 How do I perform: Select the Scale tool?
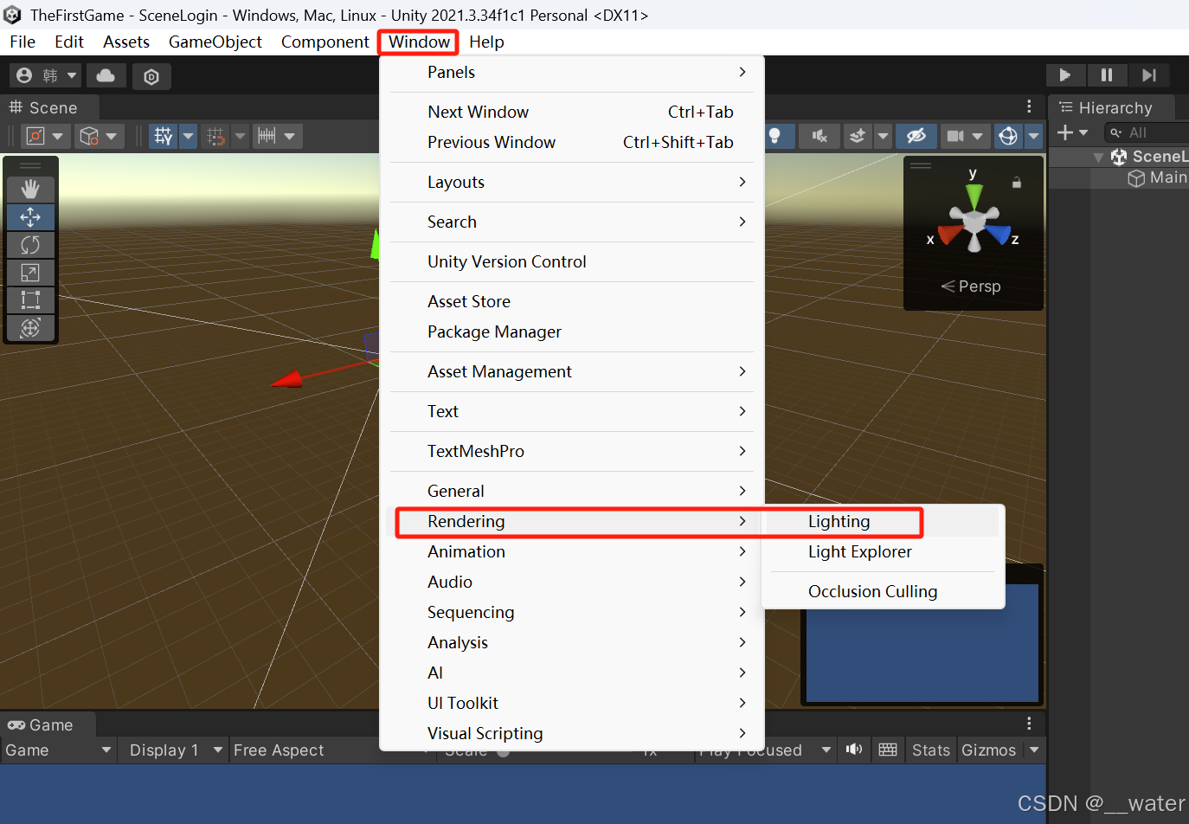pos(30,272)
